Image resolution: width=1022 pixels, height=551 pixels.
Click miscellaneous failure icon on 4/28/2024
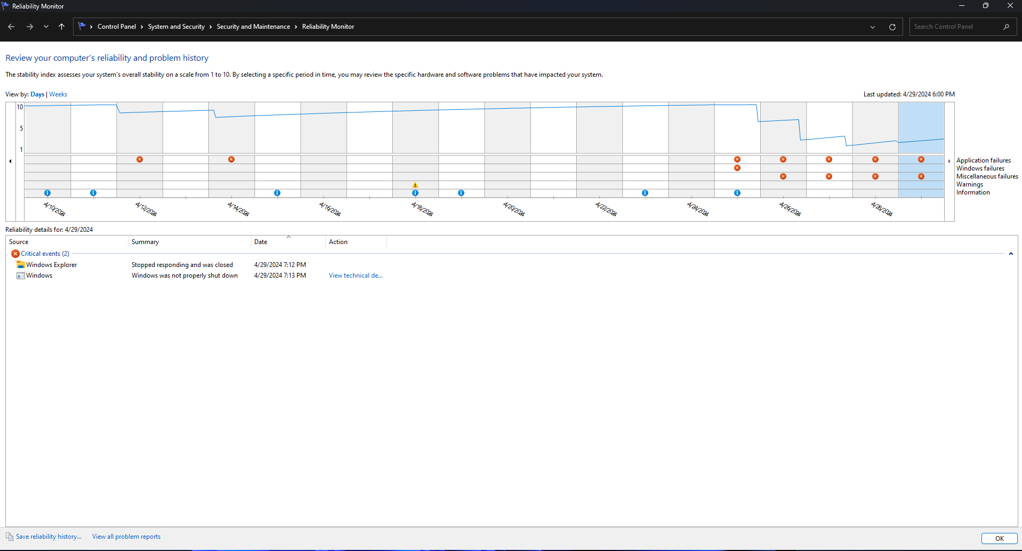tap(875, 176)
